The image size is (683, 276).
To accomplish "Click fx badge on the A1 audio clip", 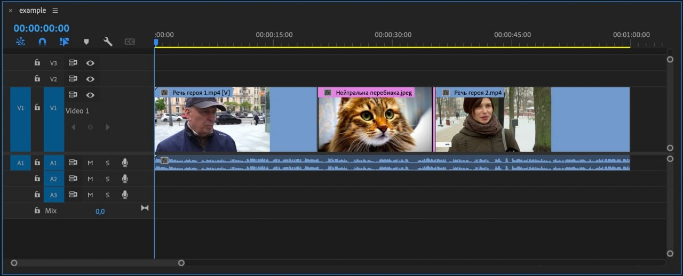I will (x=165, y=160).
